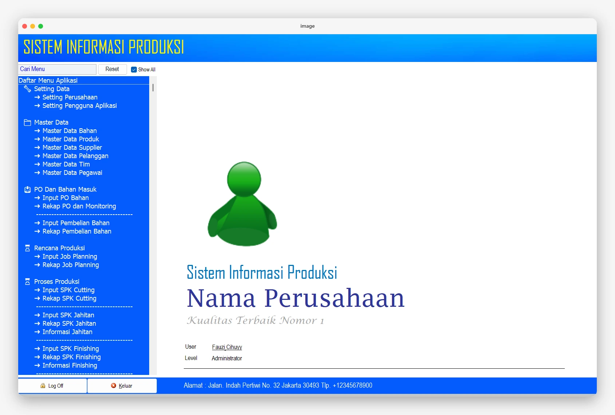Image resolution: width=615 pixels, height=415 pixels.
Task: Click the clipboard icon for PO Dan Bahan Masuk
Action: coord(27,189)
